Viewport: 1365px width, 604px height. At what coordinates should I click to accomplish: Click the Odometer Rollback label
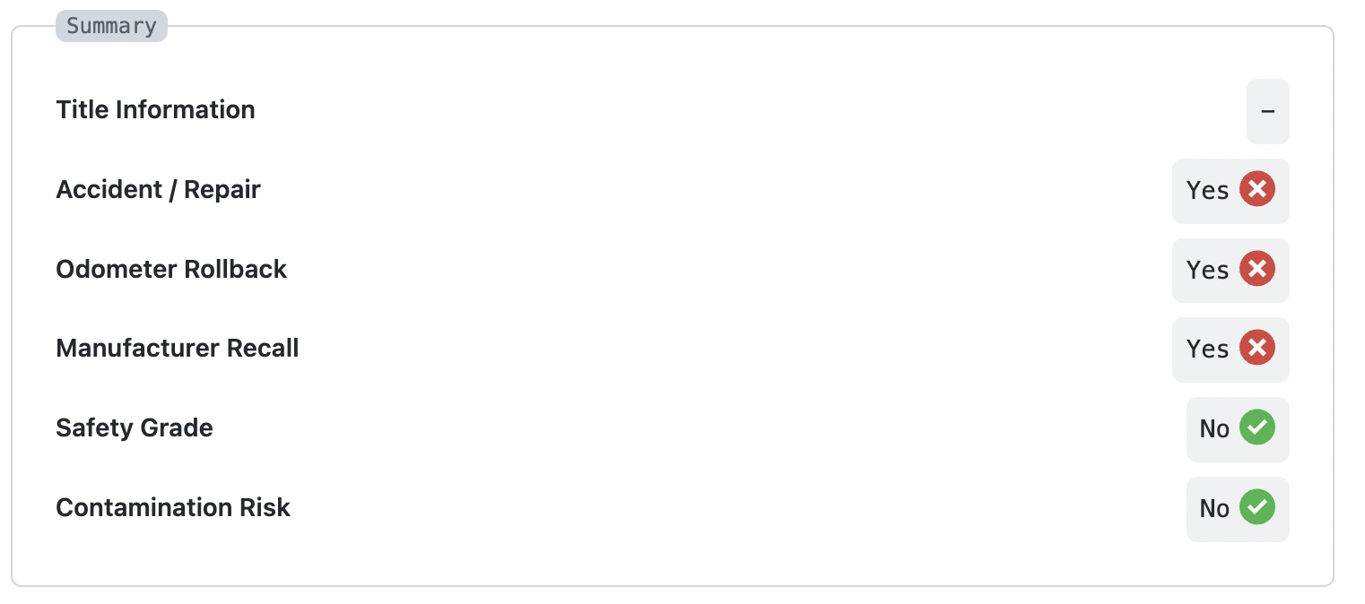(x=171, y=270)
